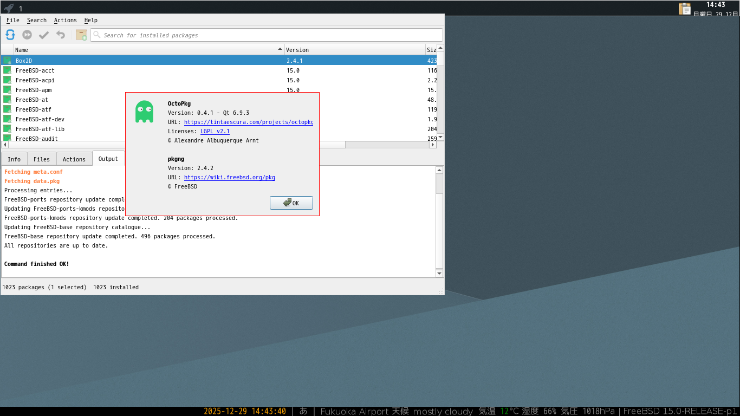Screen dimensions: 740x416
Task: Click the 14:43 clock in the top panel
Action: [716, 5]
